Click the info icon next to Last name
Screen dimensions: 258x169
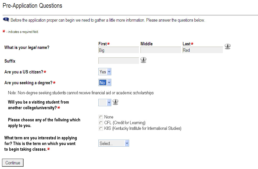228,46
